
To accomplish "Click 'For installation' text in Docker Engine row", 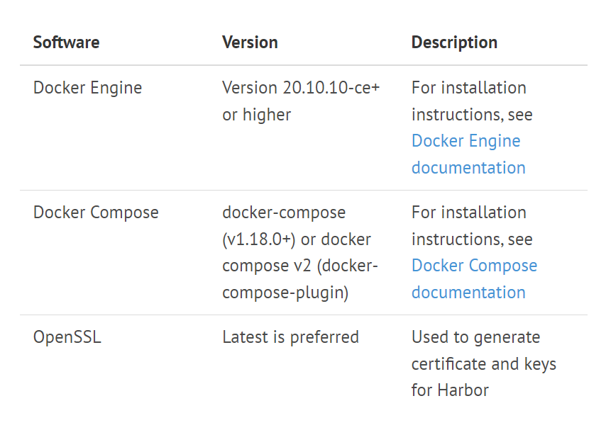I will click(x=469, y=88).
